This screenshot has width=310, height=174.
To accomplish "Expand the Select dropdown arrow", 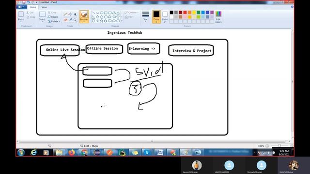I will [x=42, y=22].
